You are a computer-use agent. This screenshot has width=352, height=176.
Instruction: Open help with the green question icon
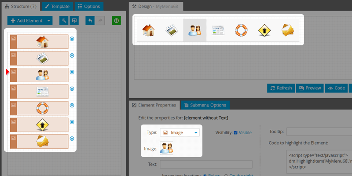click(x=116, y=21)
